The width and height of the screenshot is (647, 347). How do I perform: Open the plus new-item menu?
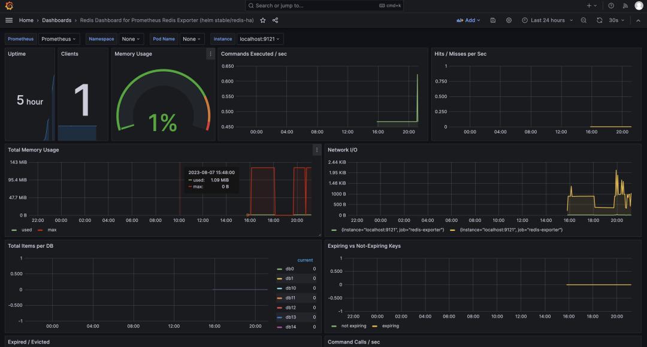click(592, 6)
